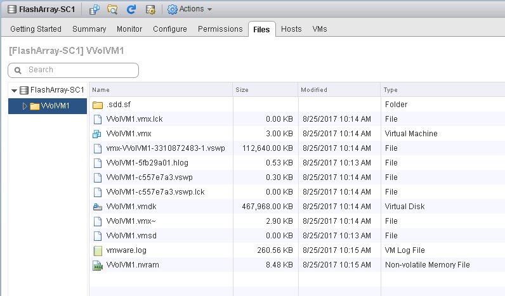
Task: Switch to the Hosts tab
Action: coord(291,29)
